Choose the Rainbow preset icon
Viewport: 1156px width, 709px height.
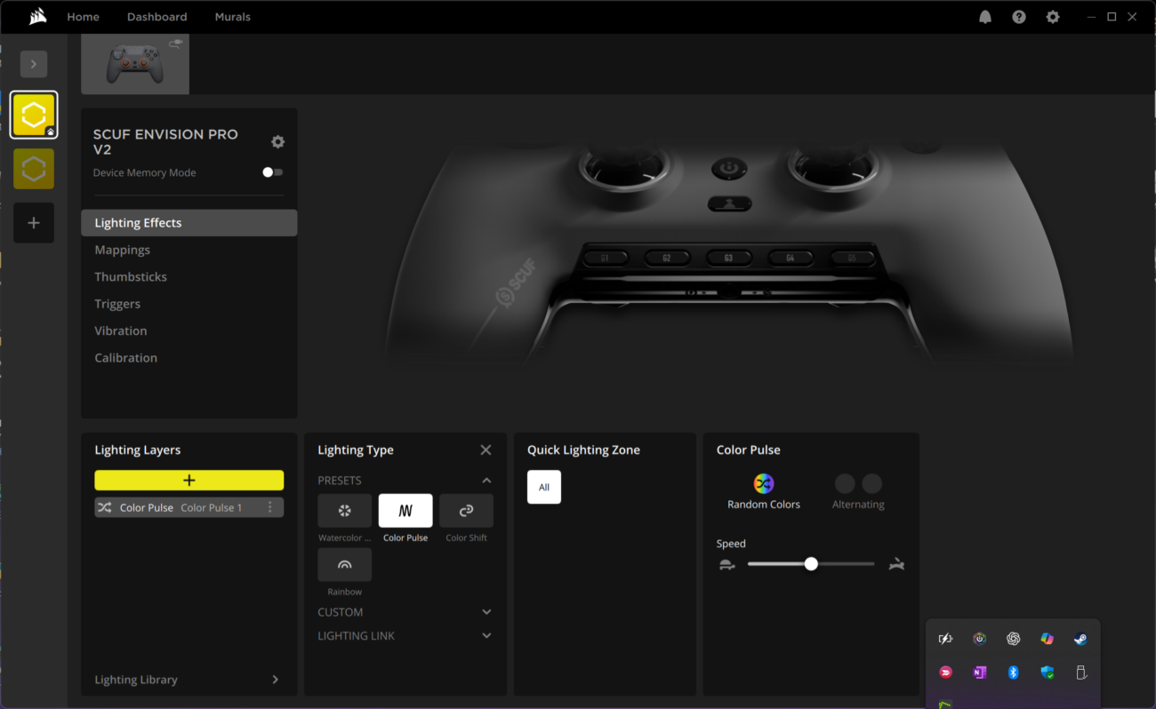coord(345,565)
